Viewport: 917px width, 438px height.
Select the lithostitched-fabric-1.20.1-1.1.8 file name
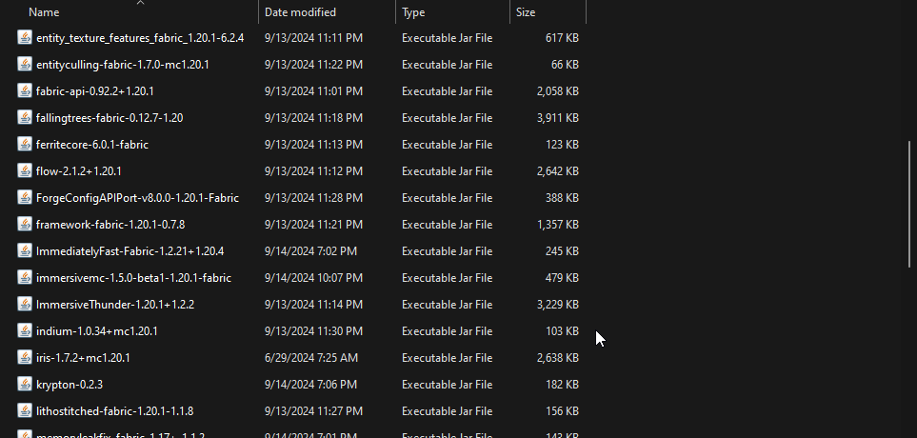(x=114, y=411)
